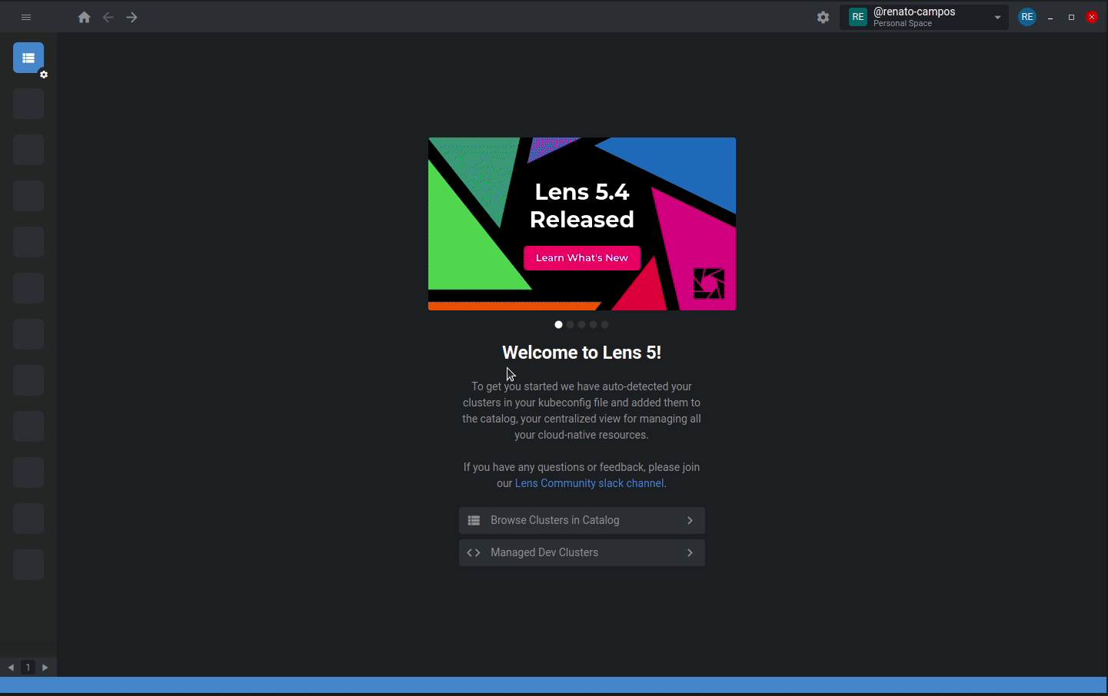Screen dimensions: 1108x696
Task: Click the Welcome to Lens 5! heading
Action: [582, 353]
